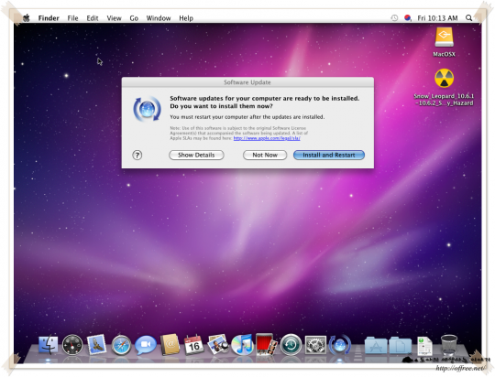This screenshot has width=495, height=377.
Task: Open the View menu
Action: tap(114, 18)
